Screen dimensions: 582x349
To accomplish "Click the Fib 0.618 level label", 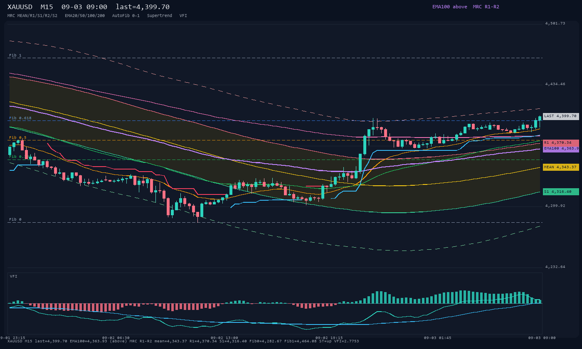I will click(20, 118).
